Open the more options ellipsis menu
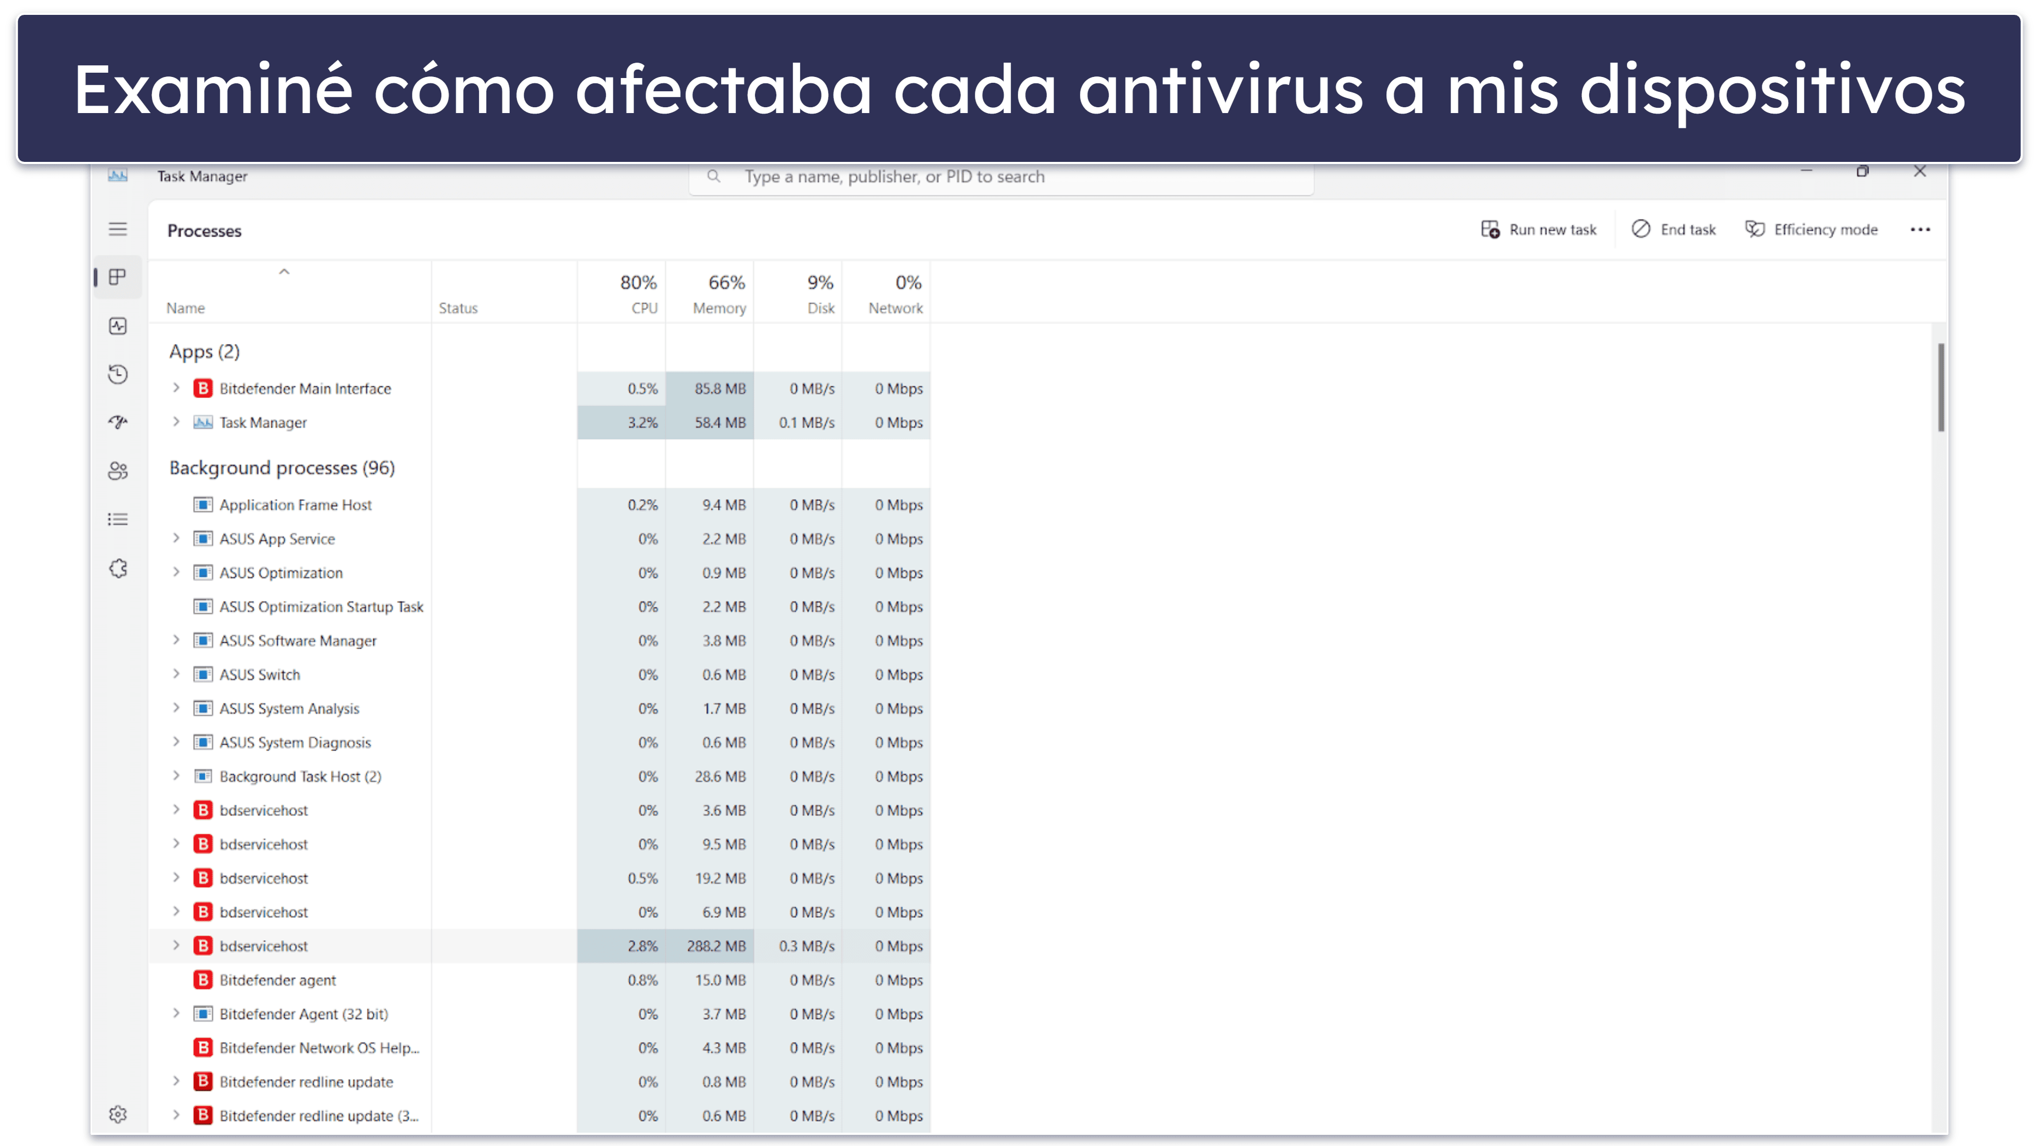The width and height of the screenshot is (2039, 1146). [1920, 229]
